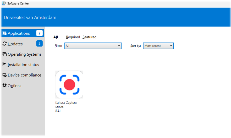Click the Universiteit van Amsterdam header title

30,18
